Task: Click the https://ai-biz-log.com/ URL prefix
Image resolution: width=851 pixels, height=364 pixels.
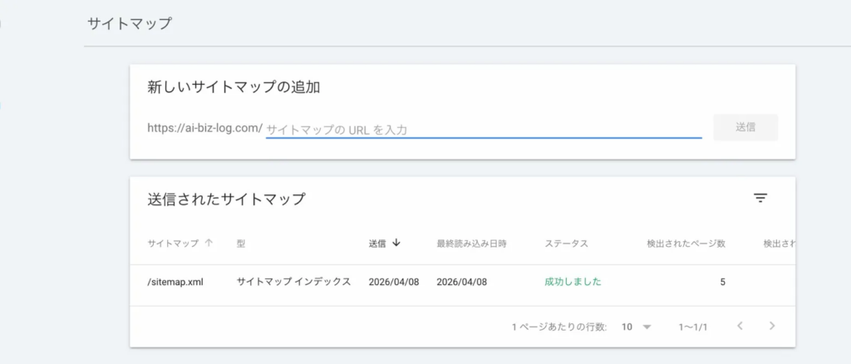Action: coord(204,128)
